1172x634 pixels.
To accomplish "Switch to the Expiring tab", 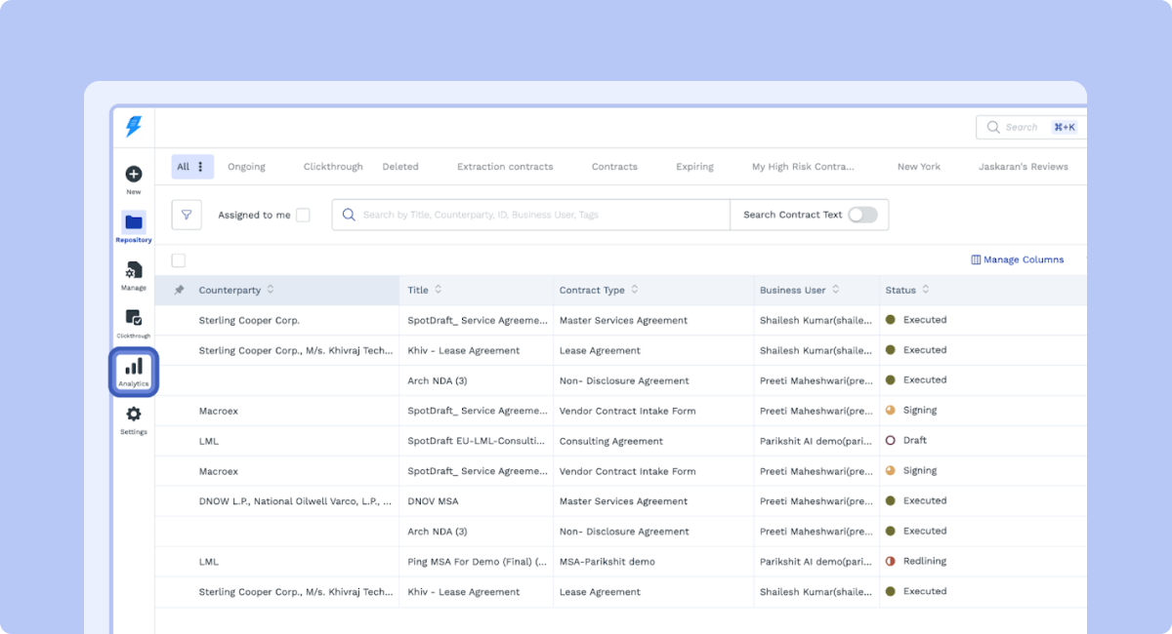I will (694, 167).
